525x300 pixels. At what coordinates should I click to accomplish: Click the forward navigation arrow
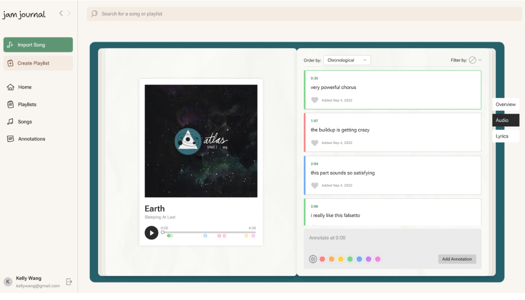[69, 13]
